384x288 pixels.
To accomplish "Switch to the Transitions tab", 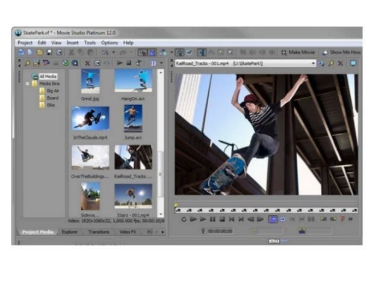I will tap(98, 231).
